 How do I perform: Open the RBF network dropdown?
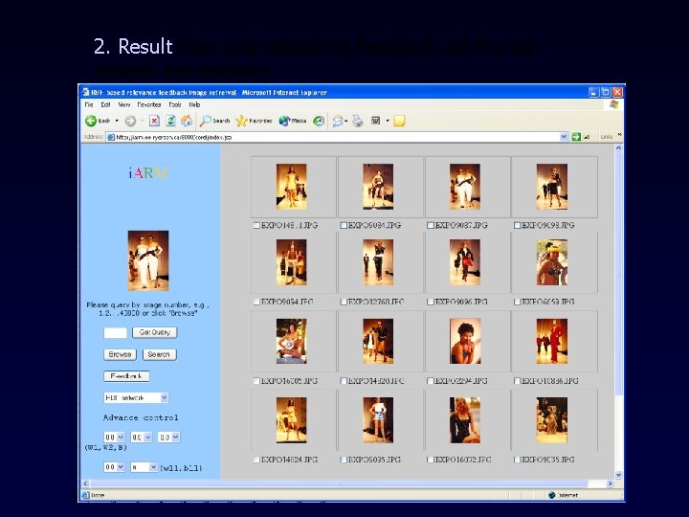point(136,398)
